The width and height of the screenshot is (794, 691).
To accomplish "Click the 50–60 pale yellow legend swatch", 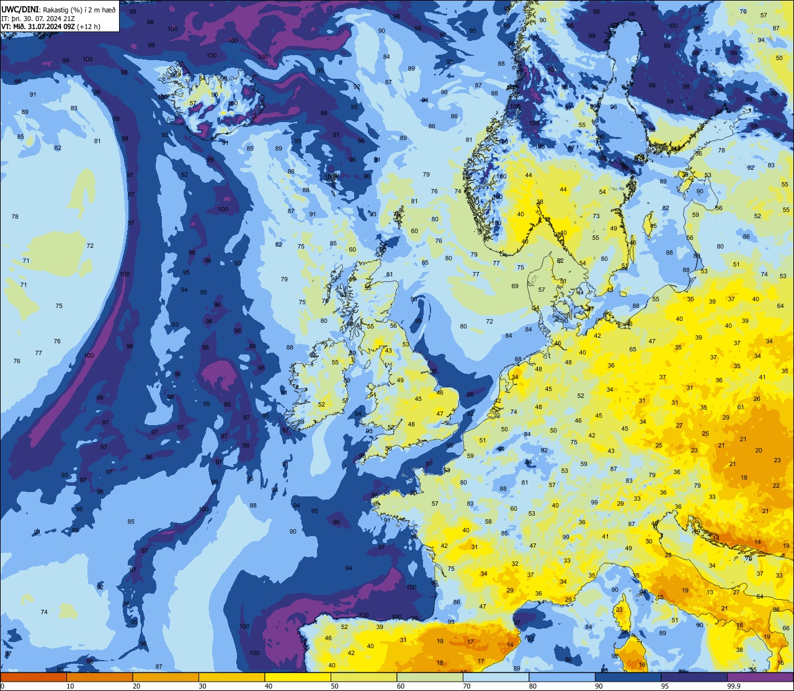I will (x=364, y=677).
